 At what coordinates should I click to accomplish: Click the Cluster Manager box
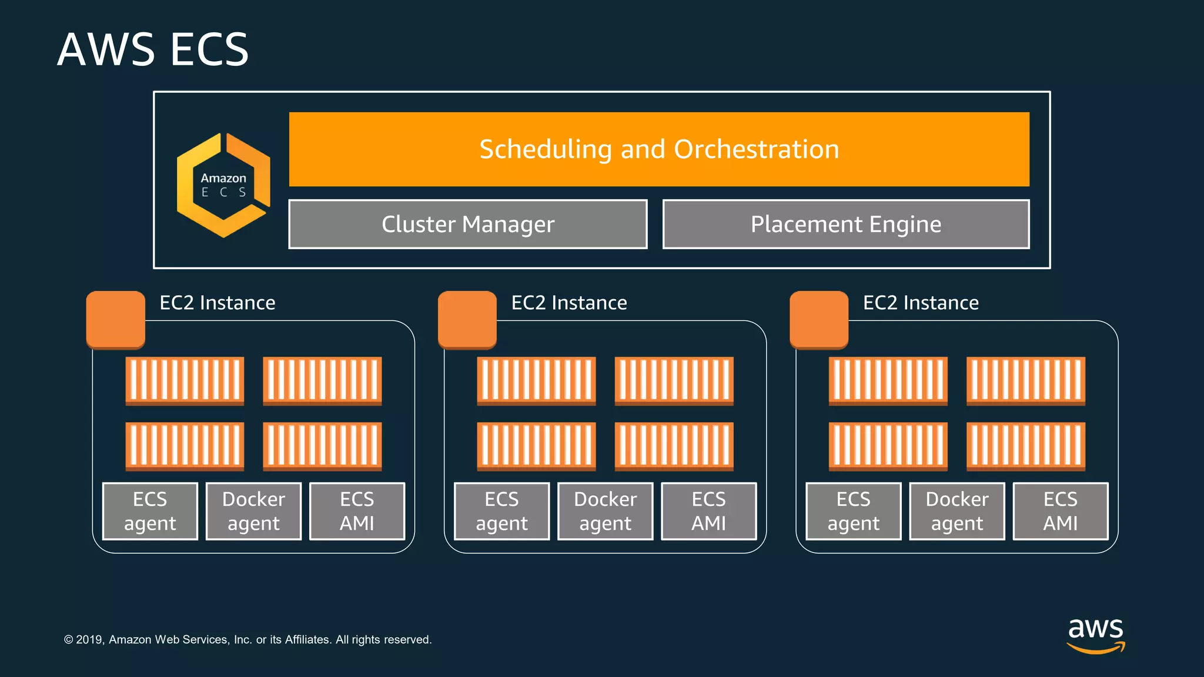(x=468, y=224)
